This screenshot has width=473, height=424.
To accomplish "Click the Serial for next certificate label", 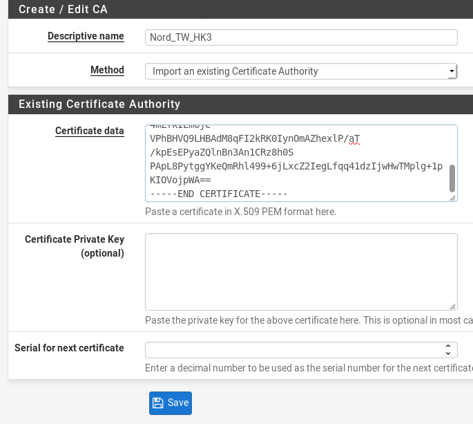I will pos(69,348).
